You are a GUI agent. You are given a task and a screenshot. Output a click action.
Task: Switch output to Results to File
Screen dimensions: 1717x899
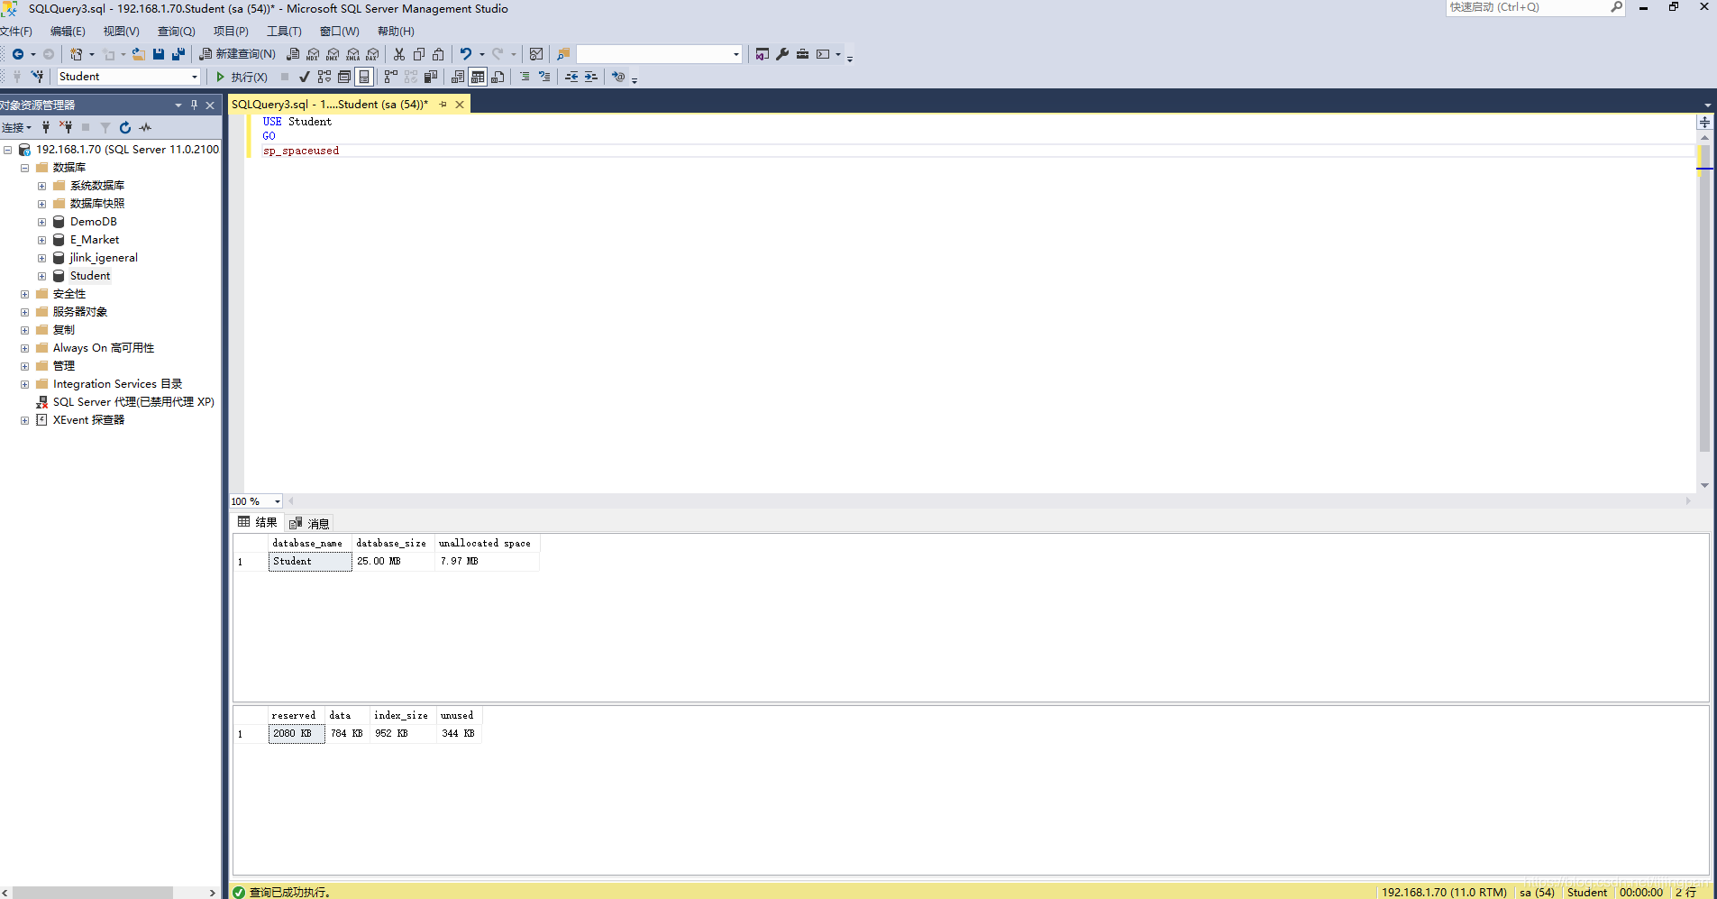click(x=498, y=77)
